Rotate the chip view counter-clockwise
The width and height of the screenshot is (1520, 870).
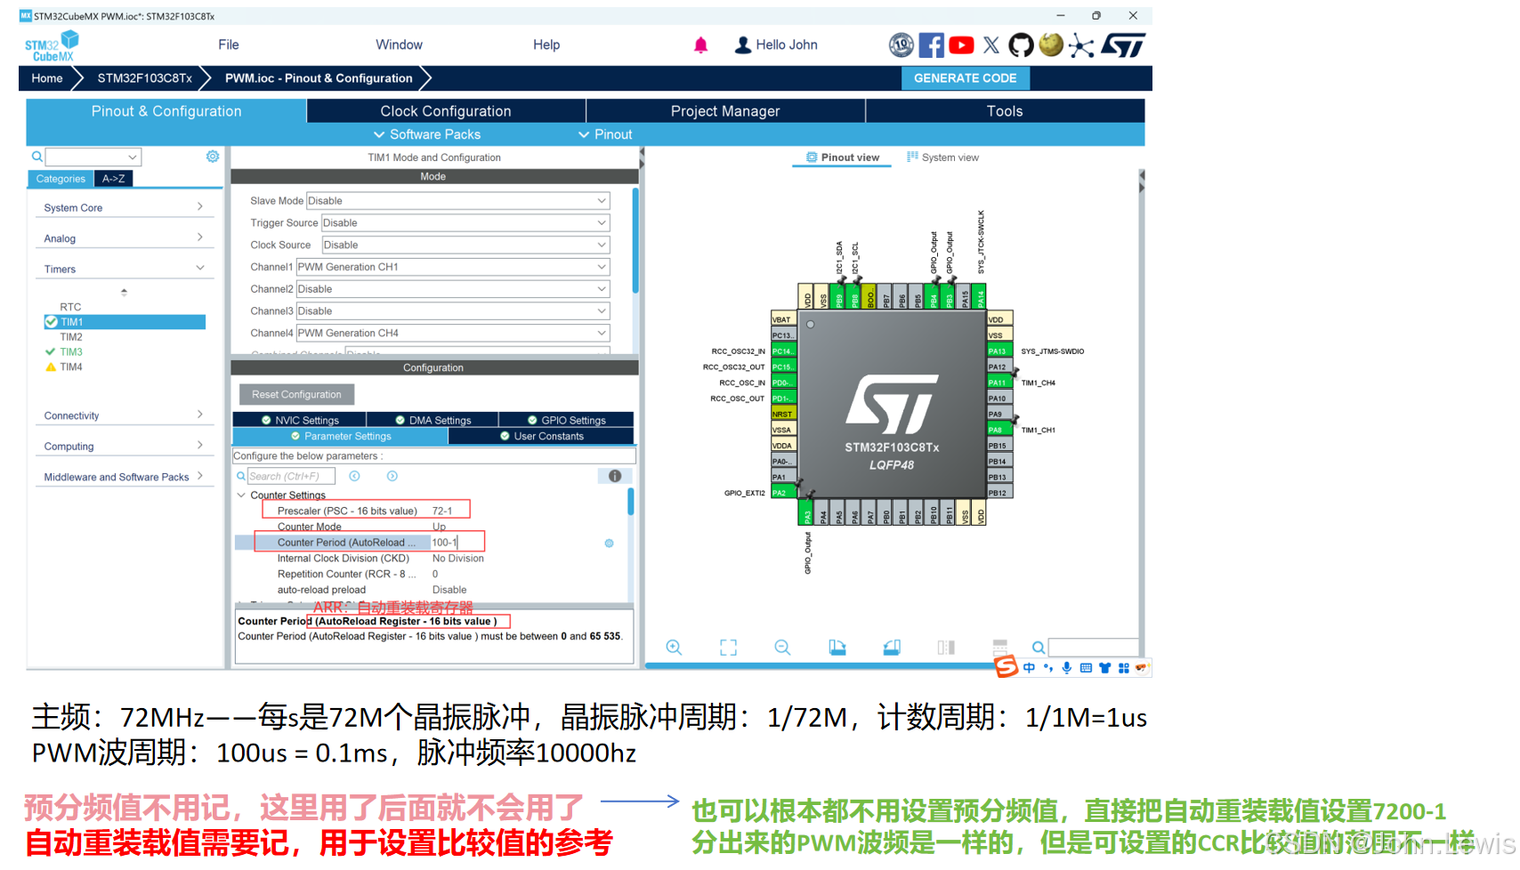892,648
